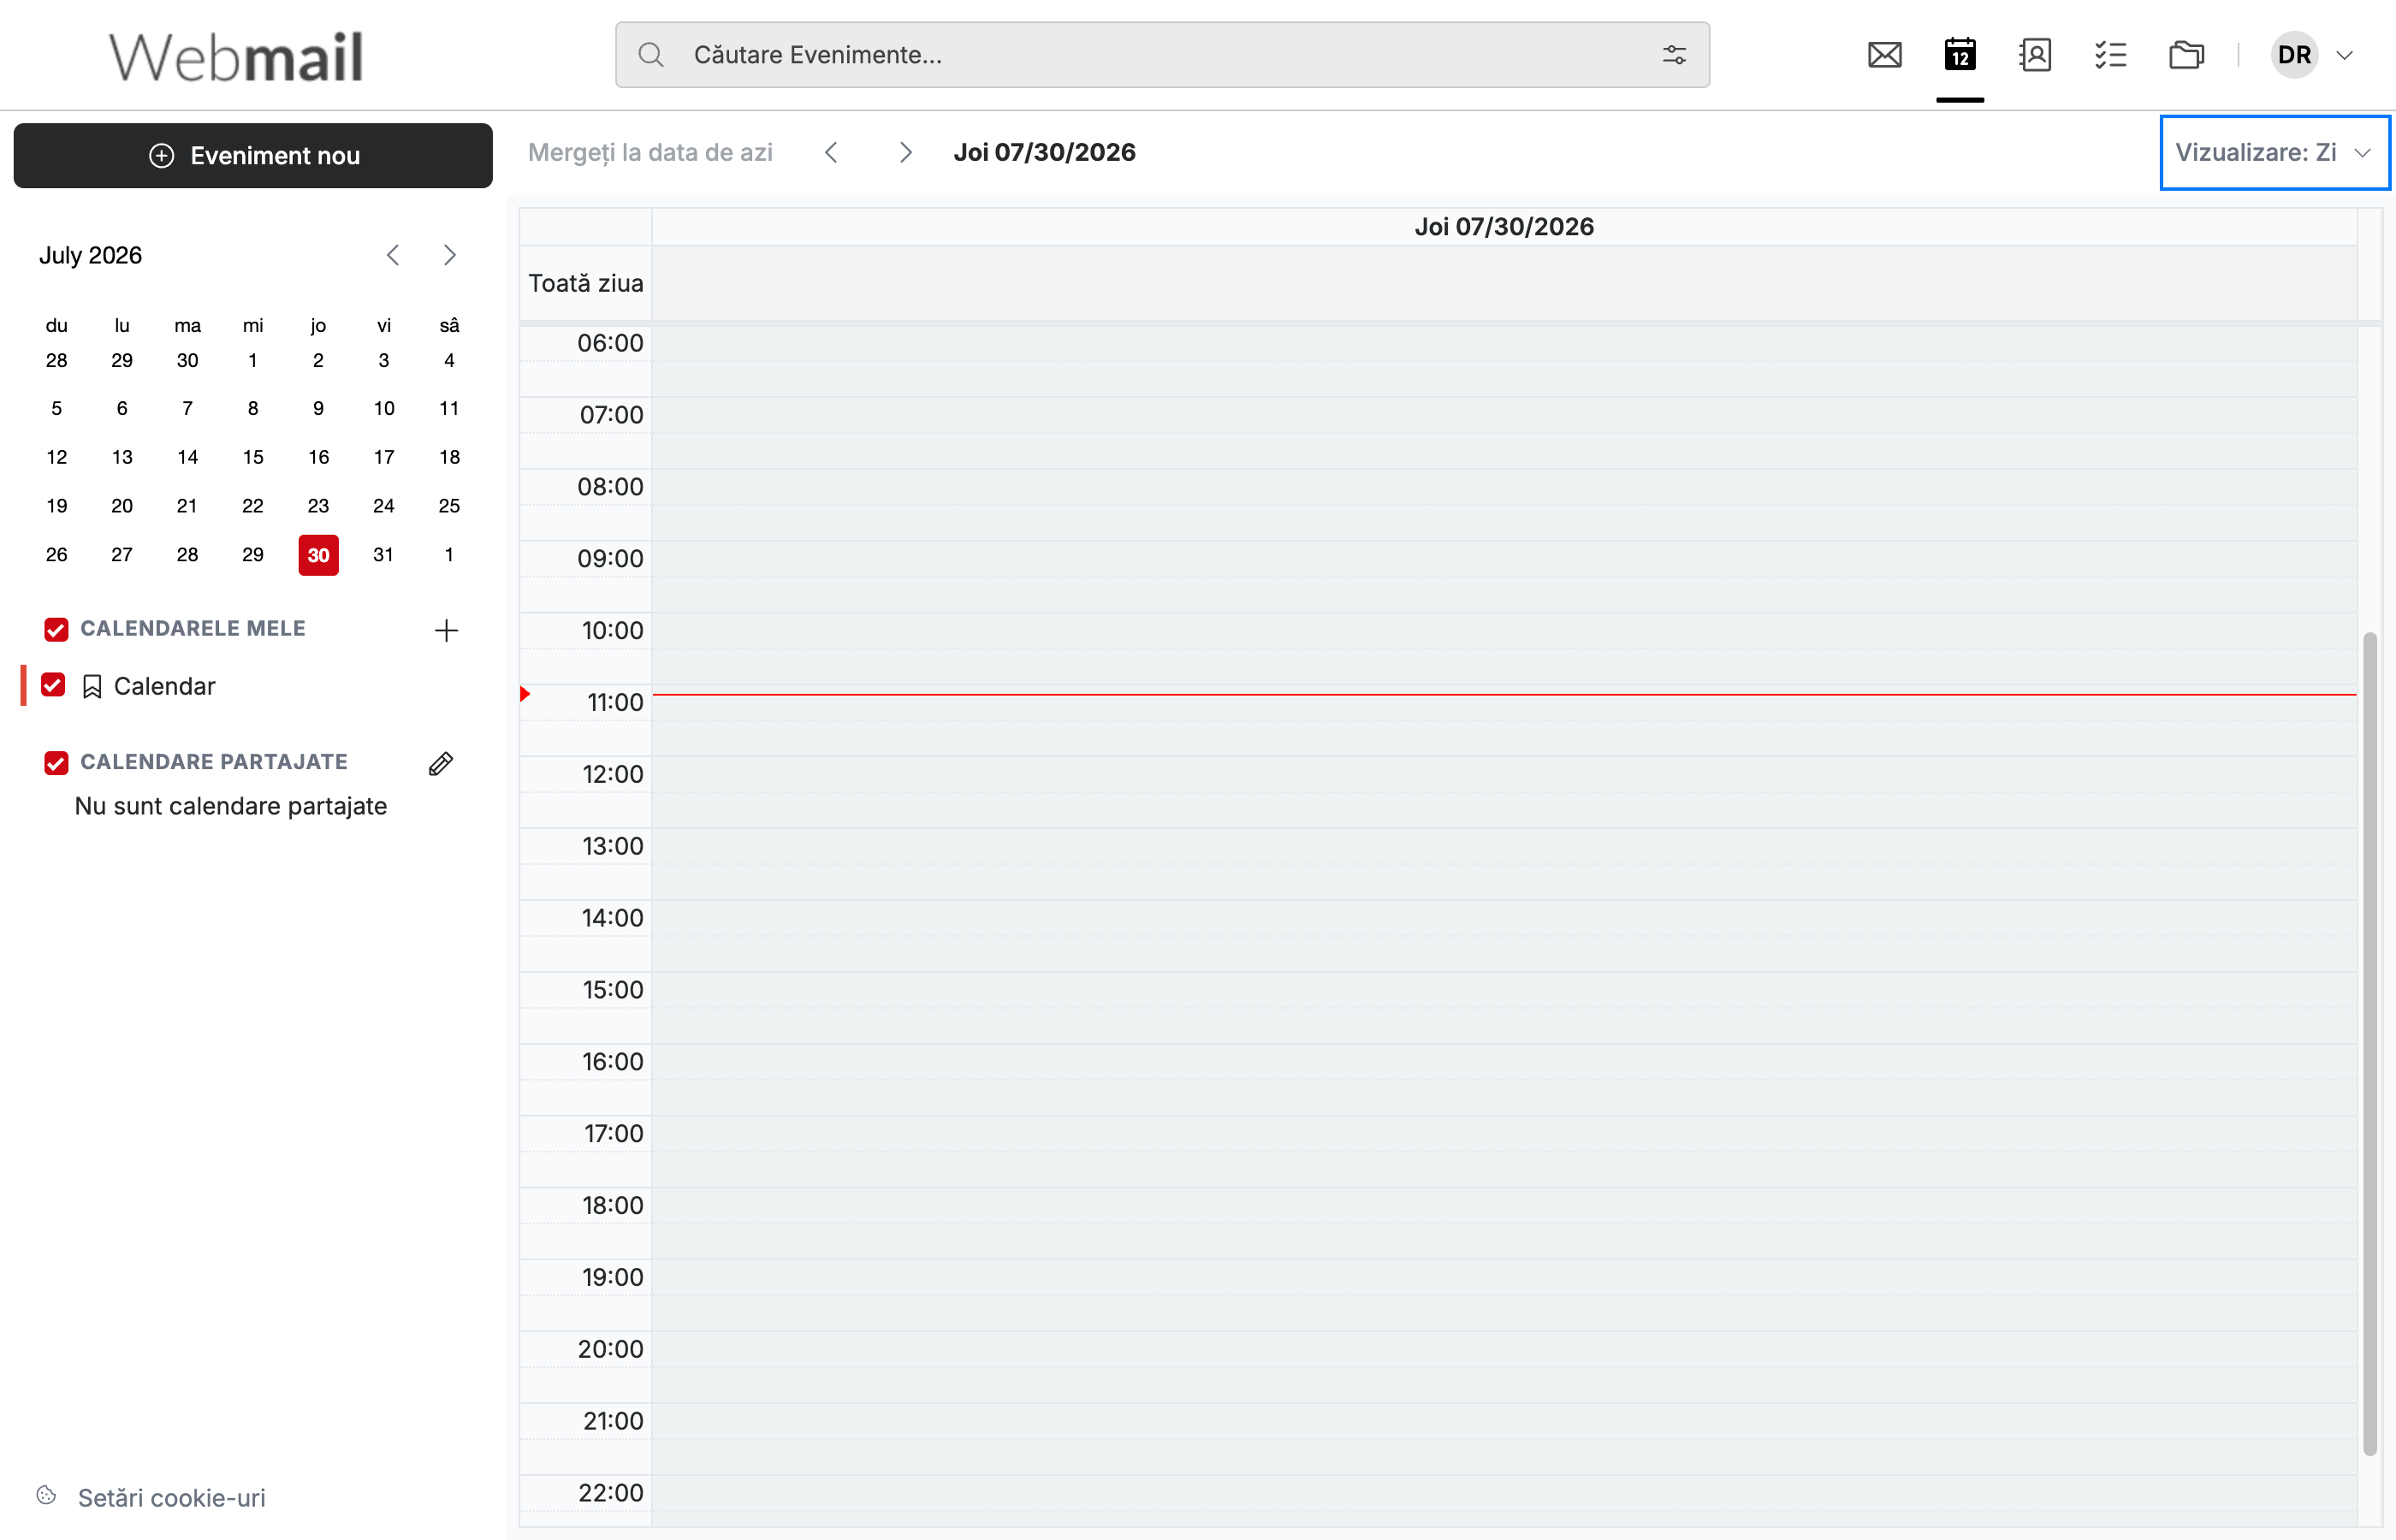Open Setări cookie-uri link
Screen dimensions: 2396x1540
(172, 1498)
